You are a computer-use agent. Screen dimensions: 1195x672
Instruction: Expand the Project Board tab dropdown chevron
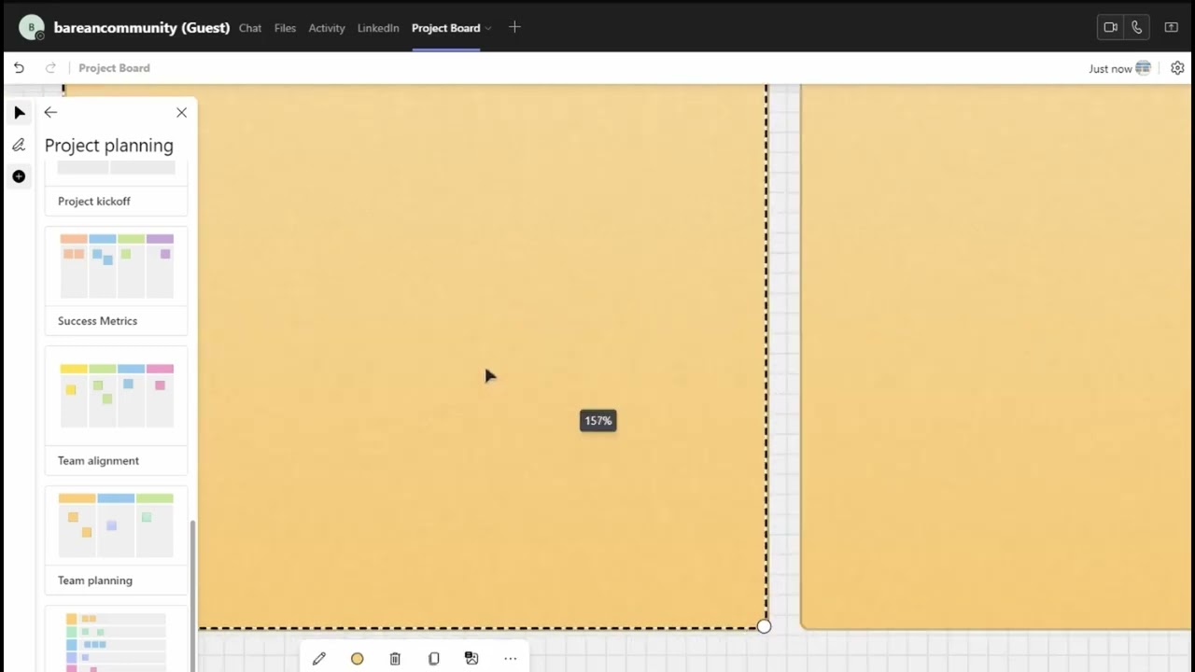point(488,28)
